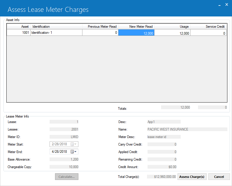Image resolution: width=232 pixels, height=186 pixels.
Task: Click the Previous Meter Read column header
Action: (100, 26)
